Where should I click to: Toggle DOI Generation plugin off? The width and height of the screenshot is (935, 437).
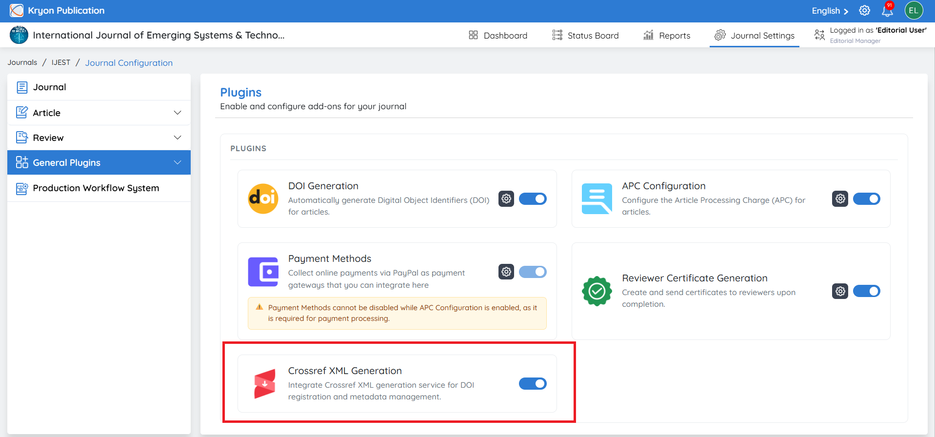coord(533,199)
